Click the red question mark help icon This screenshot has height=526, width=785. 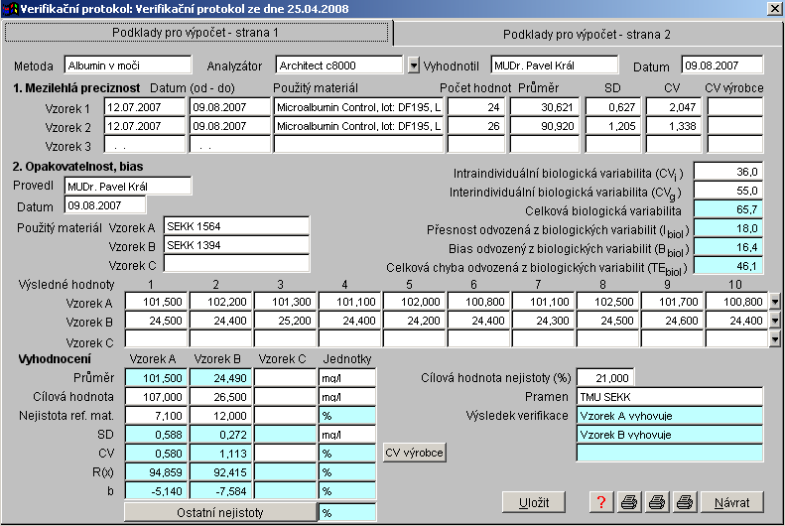(600, 502)
